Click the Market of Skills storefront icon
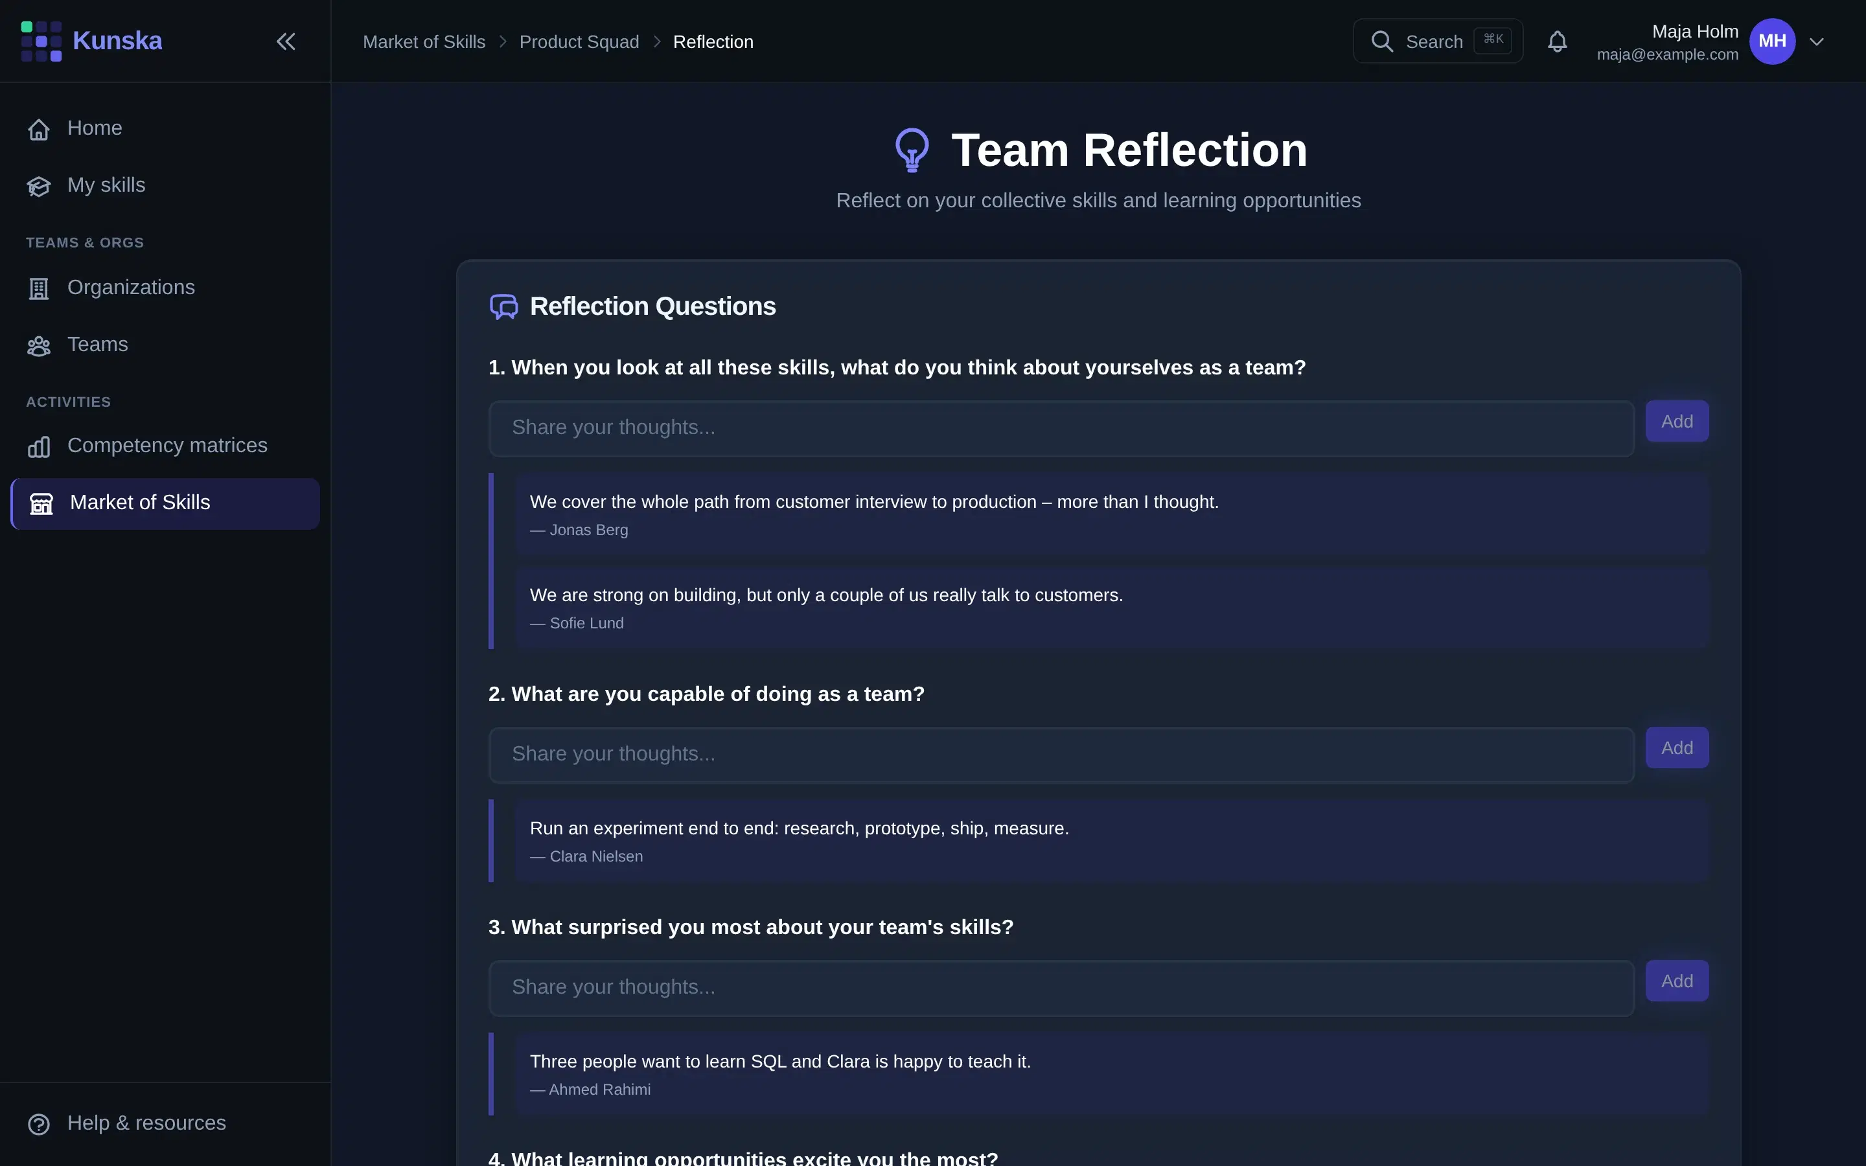The image size is (1866, 1166). pyautogui.click(x=41, y=503)
